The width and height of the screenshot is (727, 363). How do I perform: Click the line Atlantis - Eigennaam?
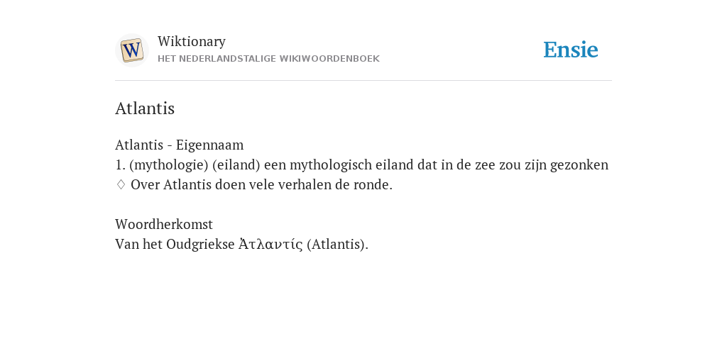180,145
